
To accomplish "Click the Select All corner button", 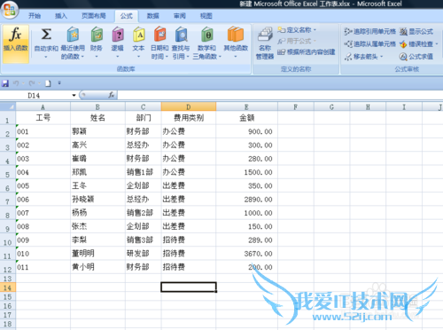I will [x=8, y=106].
